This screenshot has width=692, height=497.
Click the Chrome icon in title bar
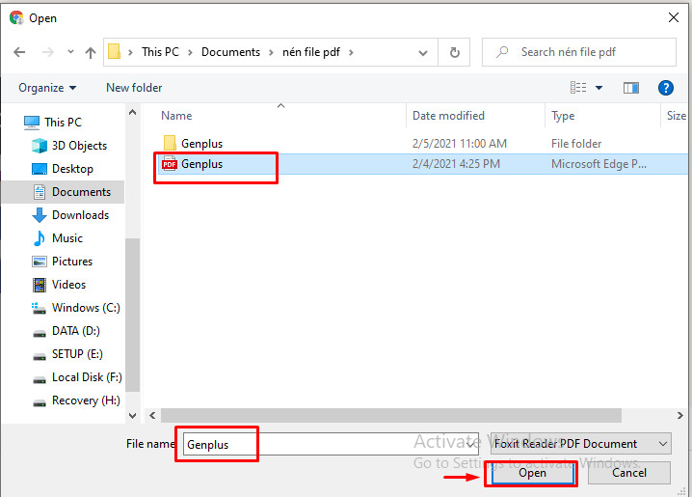click(x=16, y=17)
